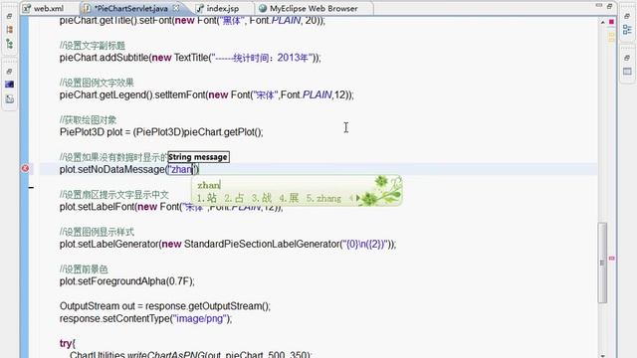The width and height of the screenshot is (637, 358).
Task: Click the up arrow of the editor scrollbar
Action: [602, 22]
